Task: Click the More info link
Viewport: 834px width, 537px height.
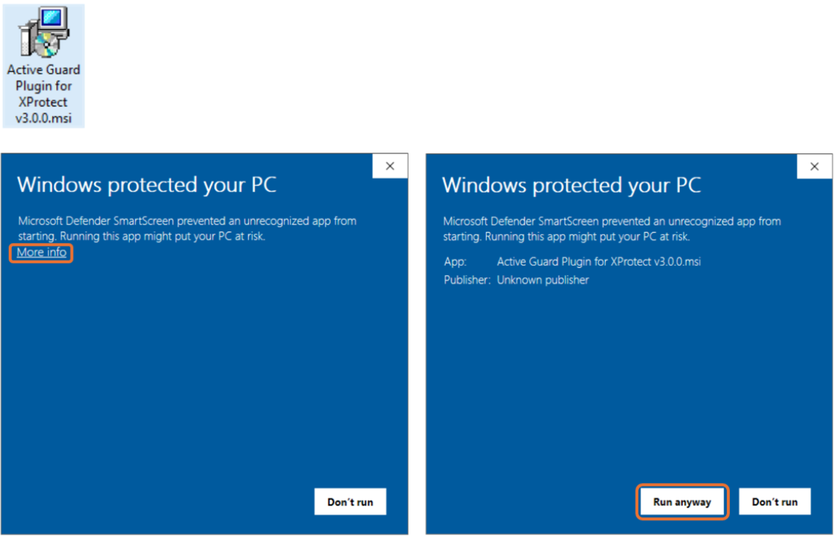Action: tap(42, 252)
